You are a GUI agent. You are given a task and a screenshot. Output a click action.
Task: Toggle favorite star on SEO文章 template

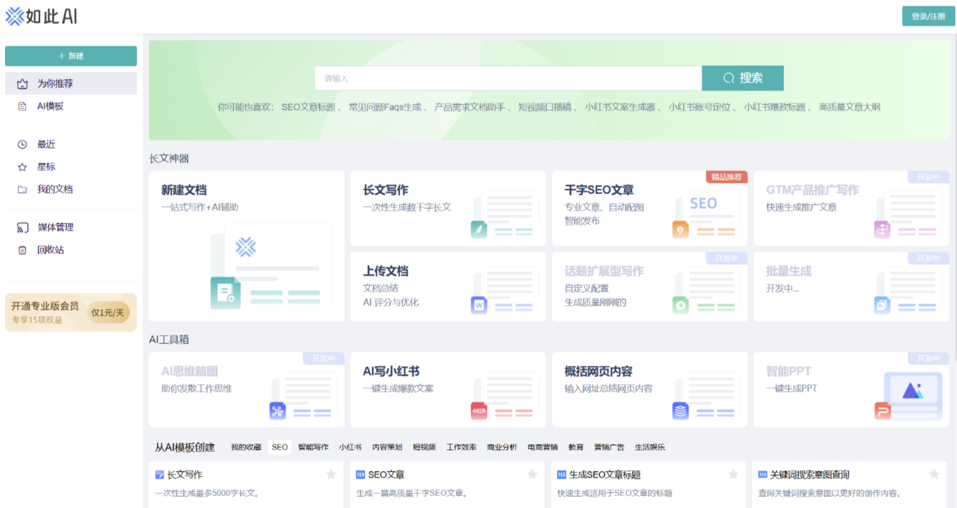(533, 474)
